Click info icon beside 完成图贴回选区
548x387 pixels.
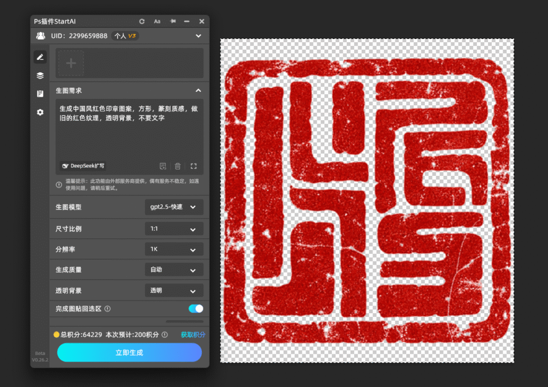click(x=108, y=308)
